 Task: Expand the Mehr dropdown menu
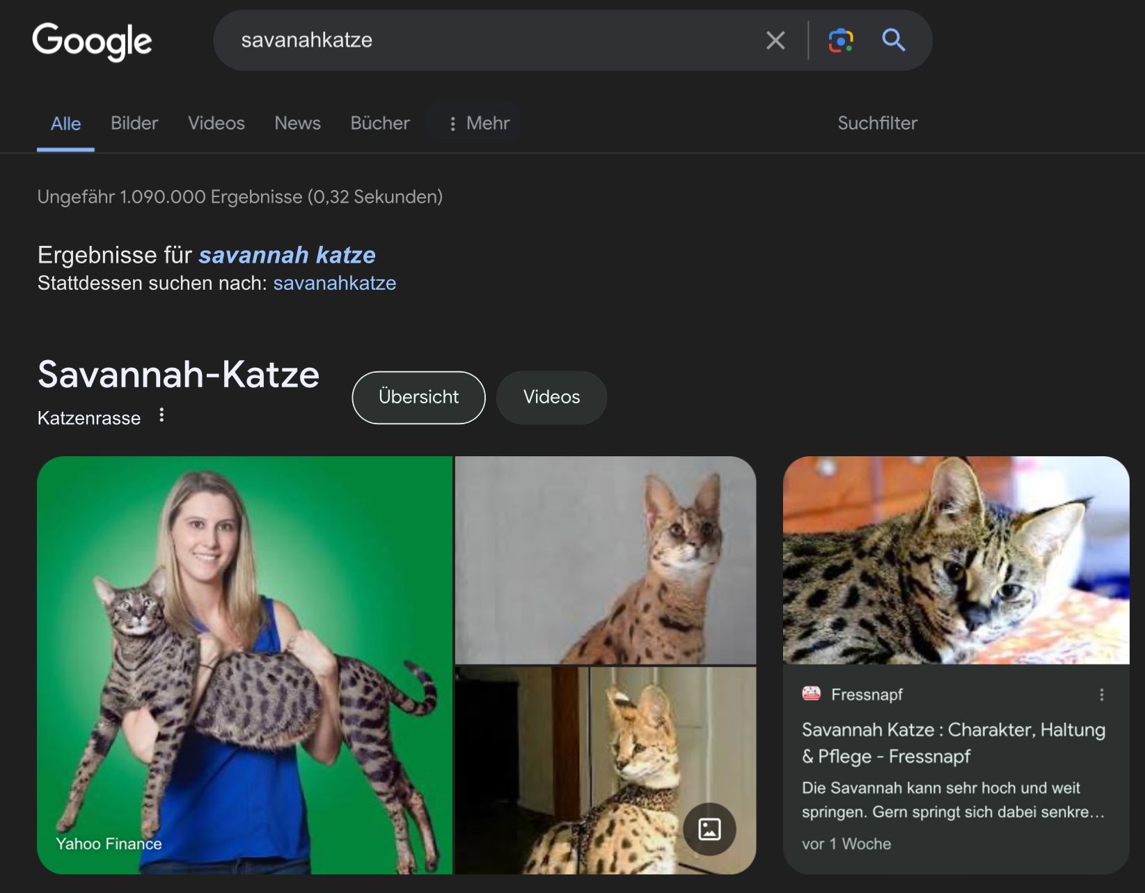pos(479,123)
